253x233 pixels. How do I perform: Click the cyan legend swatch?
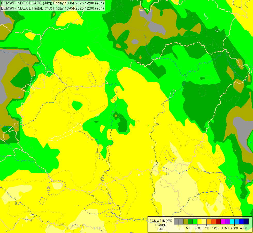click(232, 221)
